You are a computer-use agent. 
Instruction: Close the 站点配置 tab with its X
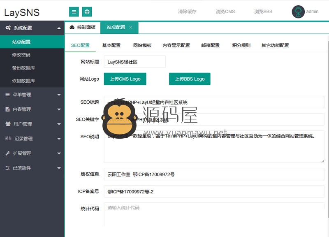[130, 27]
